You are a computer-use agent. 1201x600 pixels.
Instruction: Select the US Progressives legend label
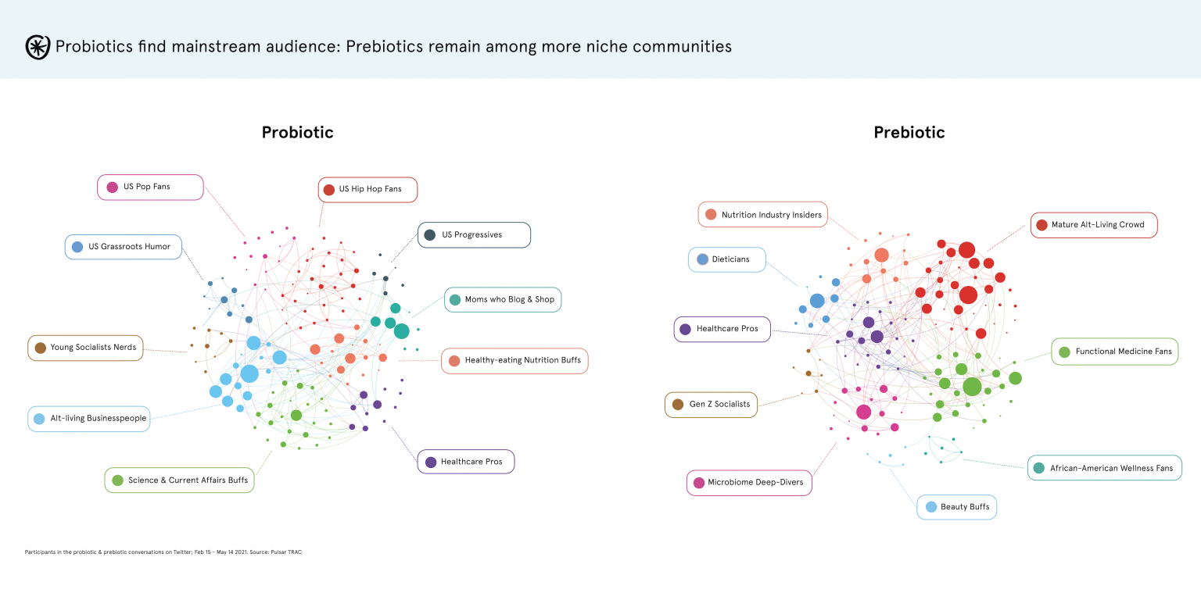click(x=471, y=235)
